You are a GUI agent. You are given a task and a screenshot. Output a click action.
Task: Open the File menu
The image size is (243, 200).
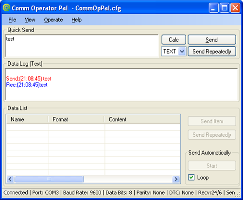coord(12,20)
